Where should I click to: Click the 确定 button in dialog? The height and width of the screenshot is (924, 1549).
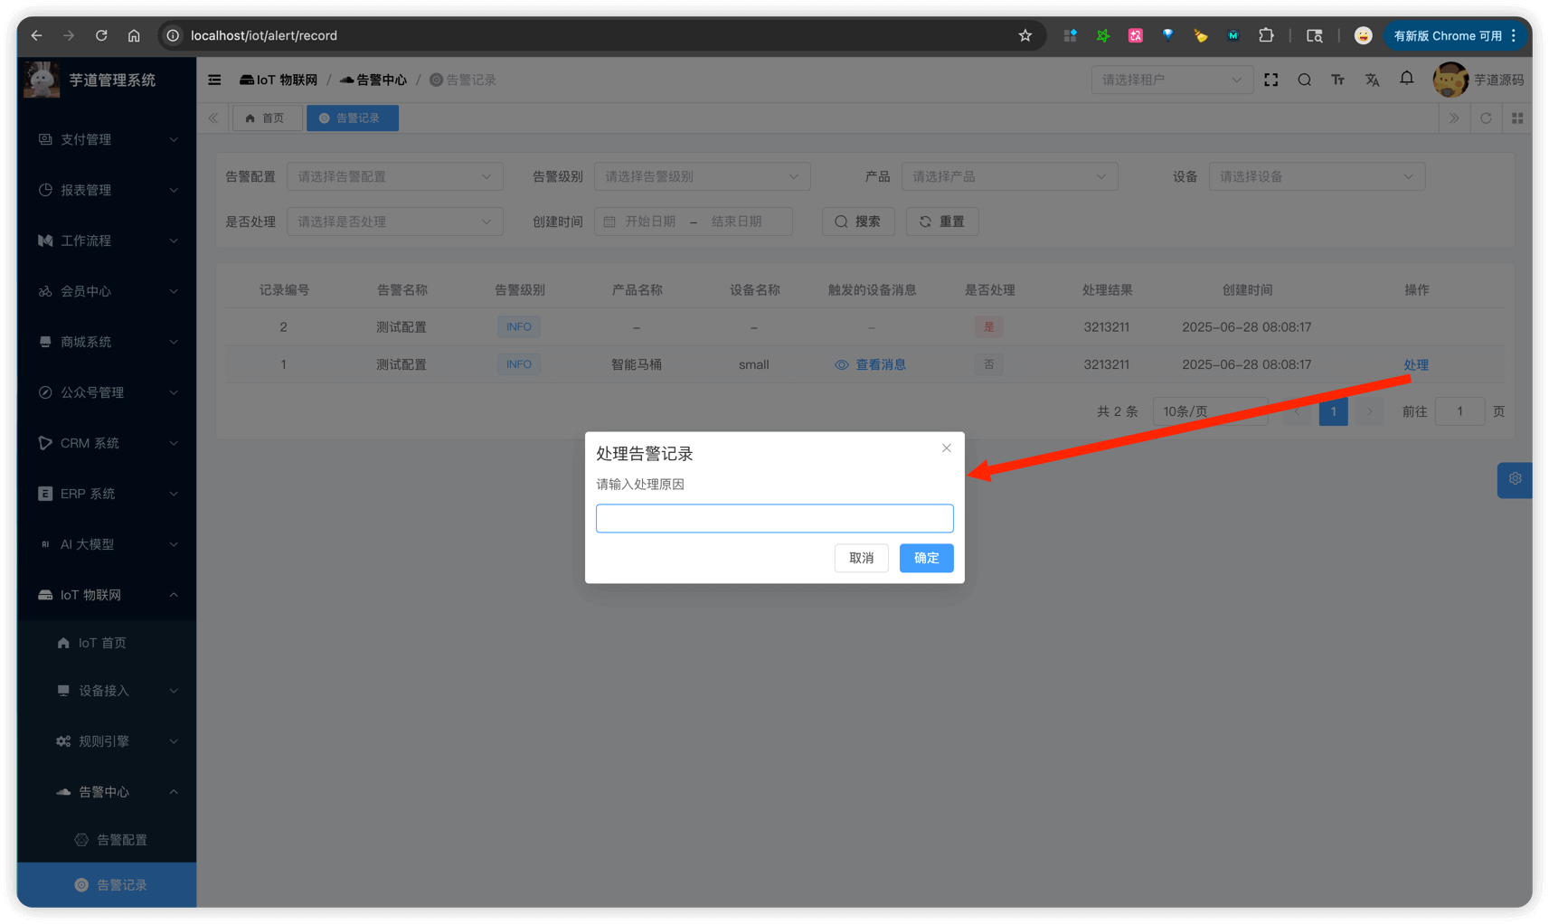[x=926, y=558]
